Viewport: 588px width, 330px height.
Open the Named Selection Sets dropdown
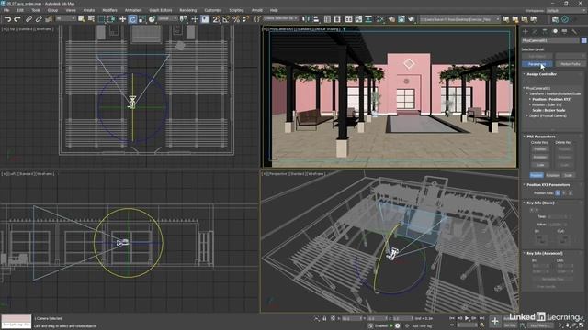(x=280, y=18)
